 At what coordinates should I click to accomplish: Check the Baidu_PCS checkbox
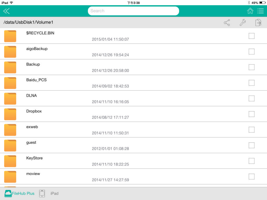click(252, 83)
